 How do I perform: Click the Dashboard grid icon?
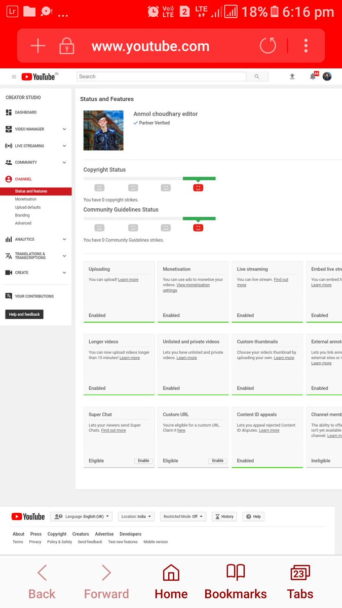(x=9, y=112)
